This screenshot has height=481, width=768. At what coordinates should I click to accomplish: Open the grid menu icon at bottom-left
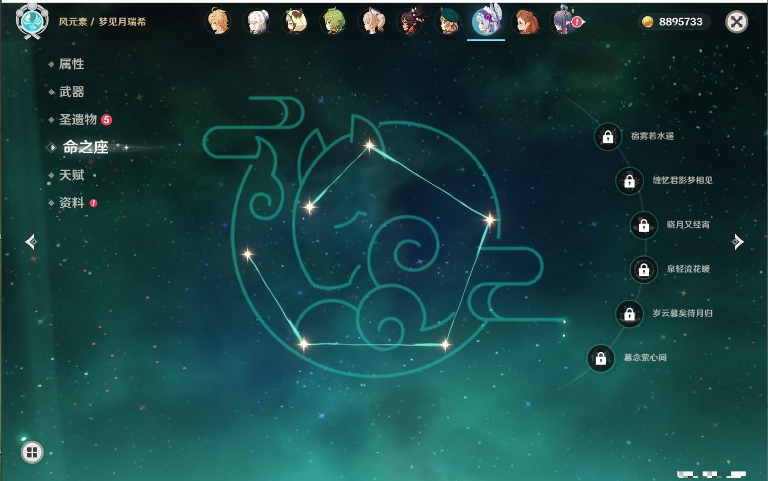point(32,452)
